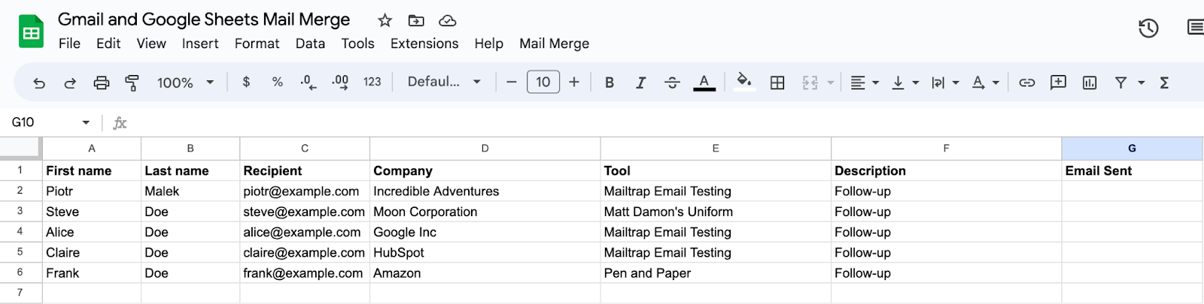Open the Mail Merge menu
The image size is (1204, 304).
pyautogui.click(x=555, y=44)
